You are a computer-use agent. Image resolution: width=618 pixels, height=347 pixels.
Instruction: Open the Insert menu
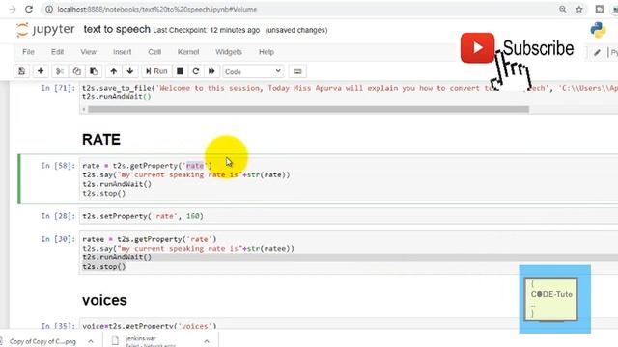coord(123,52)
